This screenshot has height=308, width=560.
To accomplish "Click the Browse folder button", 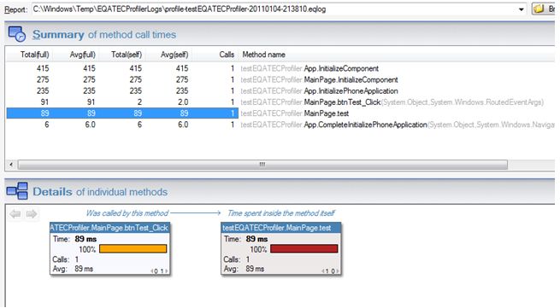I will pyautogui.click(x=545, y=9).
